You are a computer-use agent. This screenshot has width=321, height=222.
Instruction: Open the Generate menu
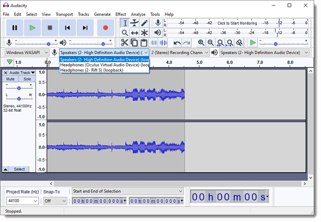pyautogui.click(x=102, y=14)
